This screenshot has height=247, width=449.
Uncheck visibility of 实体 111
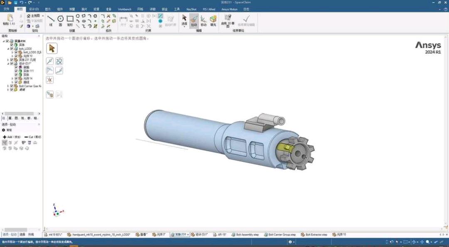tap(16, 71)
